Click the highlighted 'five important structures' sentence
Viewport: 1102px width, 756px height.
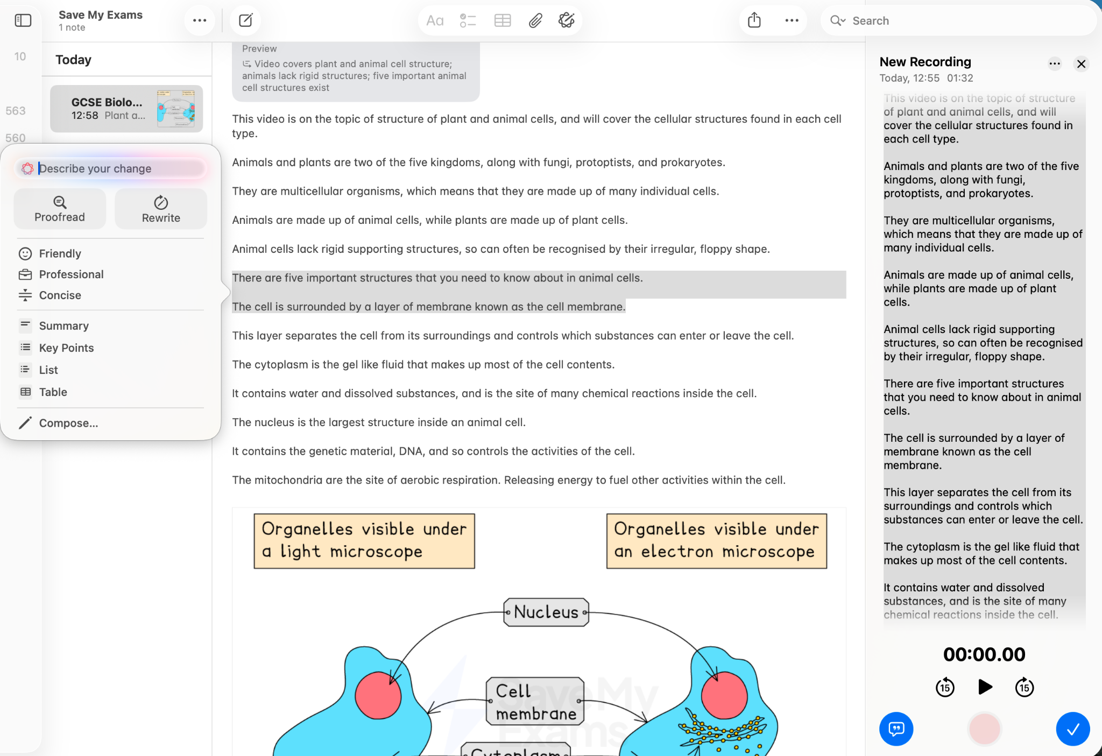[x=437, y=278]
